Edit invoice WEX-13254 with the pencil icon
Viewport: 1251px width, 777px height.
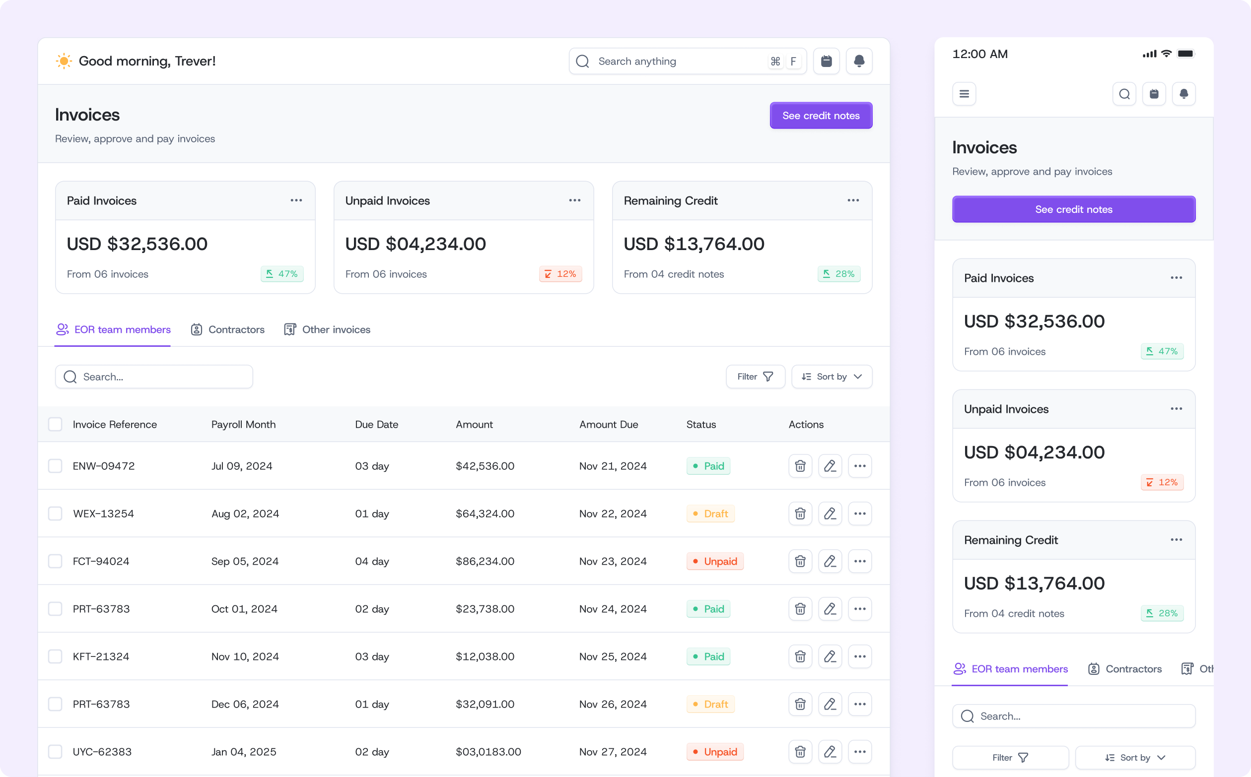coord(830,514)
